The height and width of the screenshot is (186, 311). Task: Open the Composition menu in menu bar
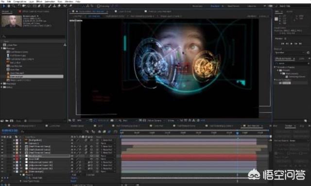(x=20, y=1)
